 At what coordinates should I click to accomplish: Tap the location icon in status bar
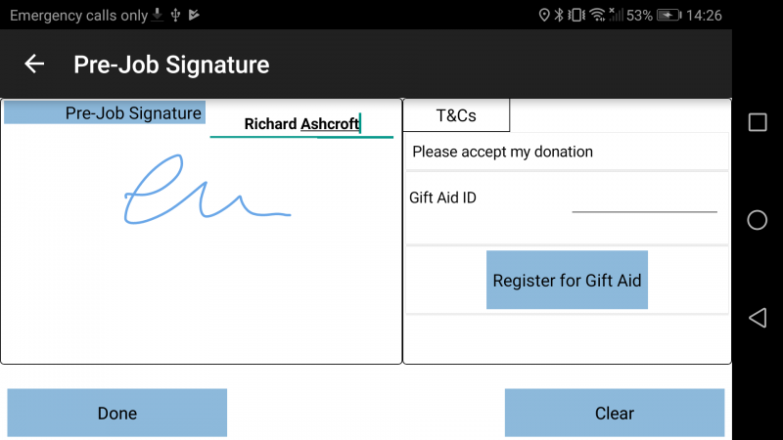click(x=544, y=15)
